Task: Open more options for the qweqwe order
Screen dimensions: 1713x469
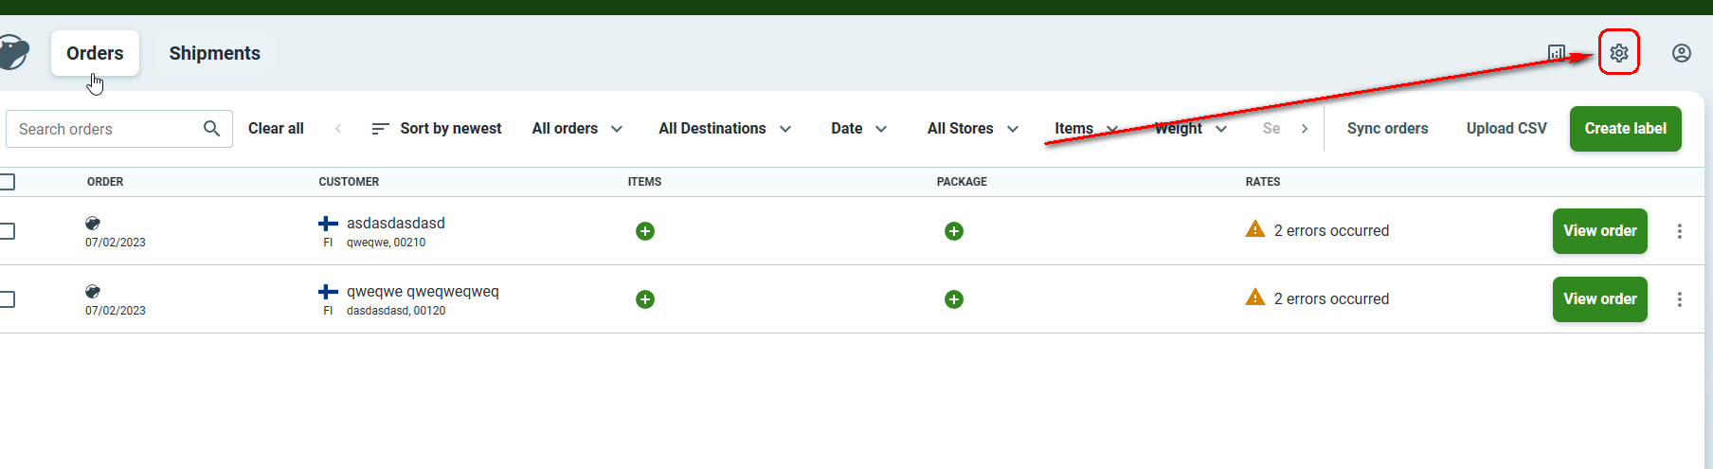Action: coord(1679,299)
